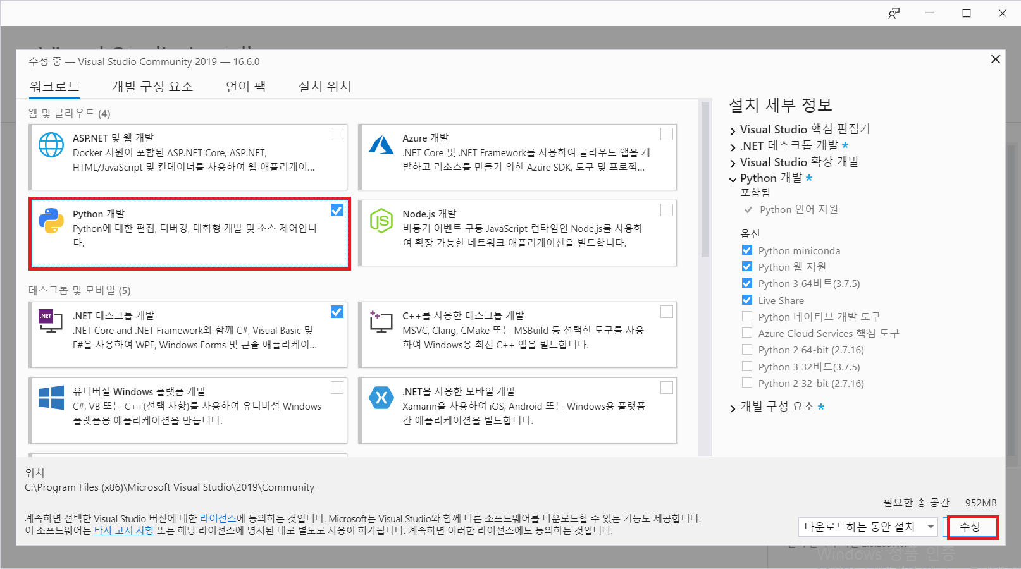The image size is (1021, 569).
Task: Open the 라이선스 link
Action: coord(218,518)
